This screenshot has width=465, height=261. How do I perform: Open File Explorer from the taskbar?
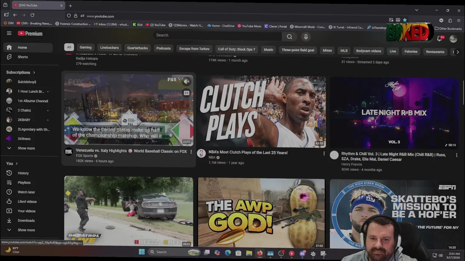[x=249, y=253]
